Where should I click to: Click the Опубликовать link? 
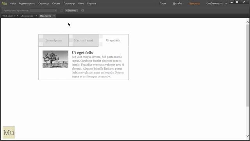click(214, 4)
